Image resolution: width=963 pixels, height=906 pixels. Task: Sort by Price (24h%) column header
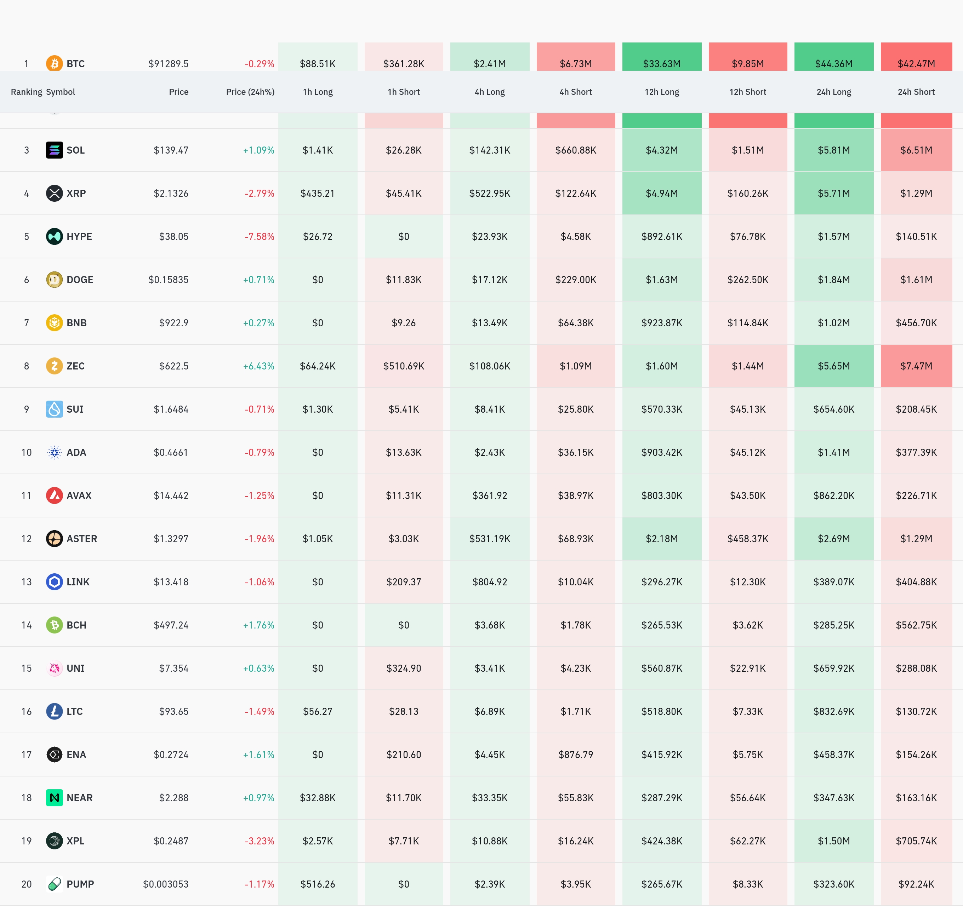click(250, 92)
